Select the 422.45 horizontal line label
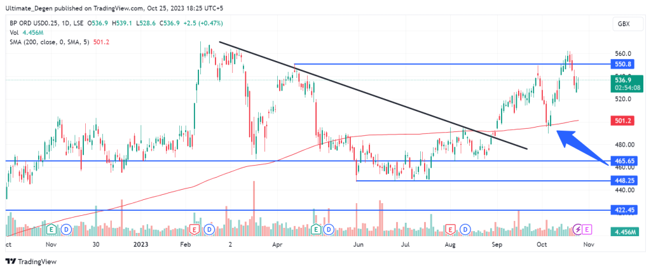Viewport: 651px width, 271px height. point(623,211)
